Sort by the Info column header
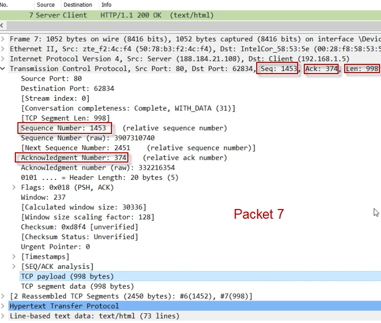This screenshot has height=323, width=381. pos(106,5)
